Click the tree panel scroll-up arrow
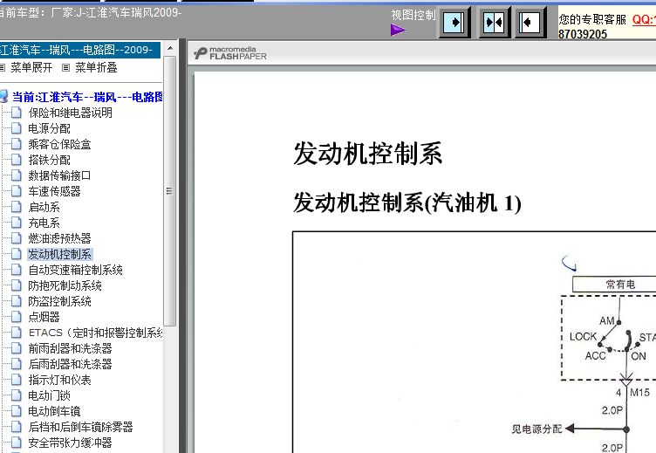The width and height of the screenshot is (656, 453). click(x=170, y=48)
